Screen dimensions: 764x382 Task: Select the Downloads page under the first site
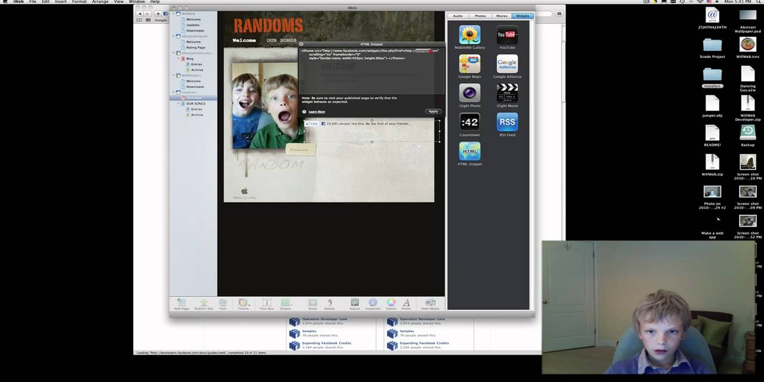pos(195,30)
